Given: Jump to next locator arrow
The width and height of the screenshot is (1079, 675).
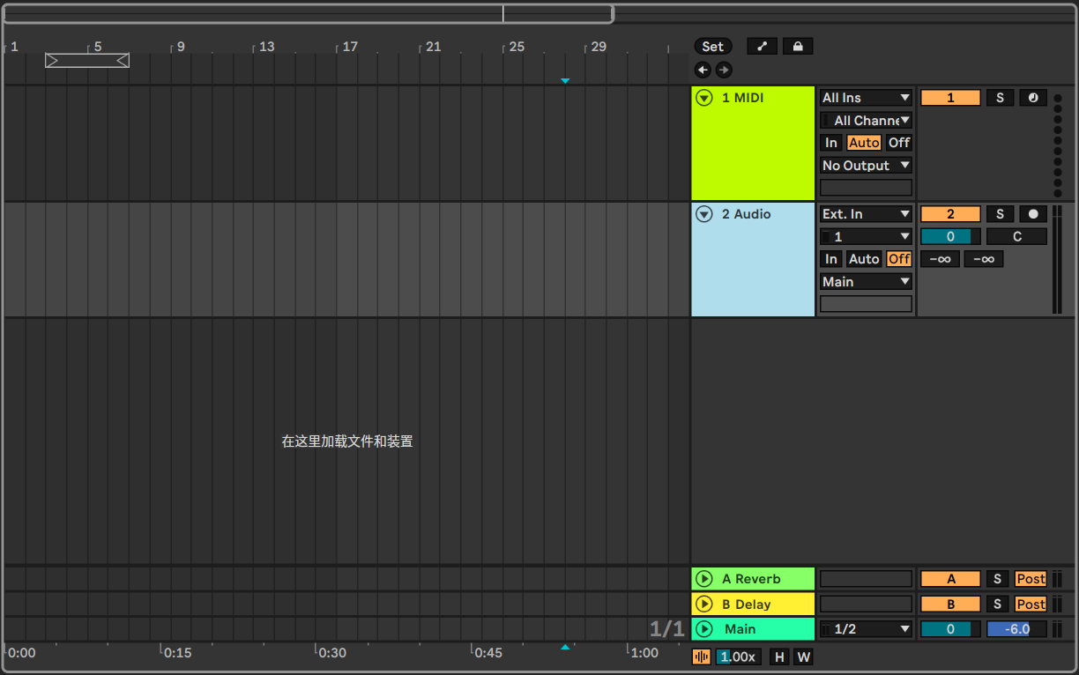Looking at the screenshot, I should click(724, 70).
